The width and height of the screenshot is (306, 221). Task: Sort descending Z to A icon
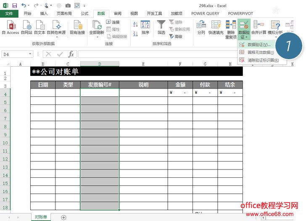pyautogui.click(x=136, y=34)
